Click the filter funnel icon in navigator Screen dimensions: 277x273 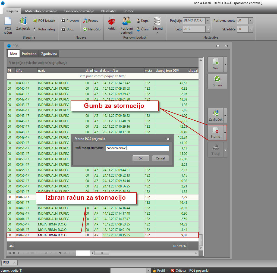pos(74,253)
